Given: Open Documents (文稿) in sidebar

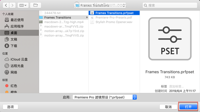Looking at the screenshot, I should (x=19, y=39).
